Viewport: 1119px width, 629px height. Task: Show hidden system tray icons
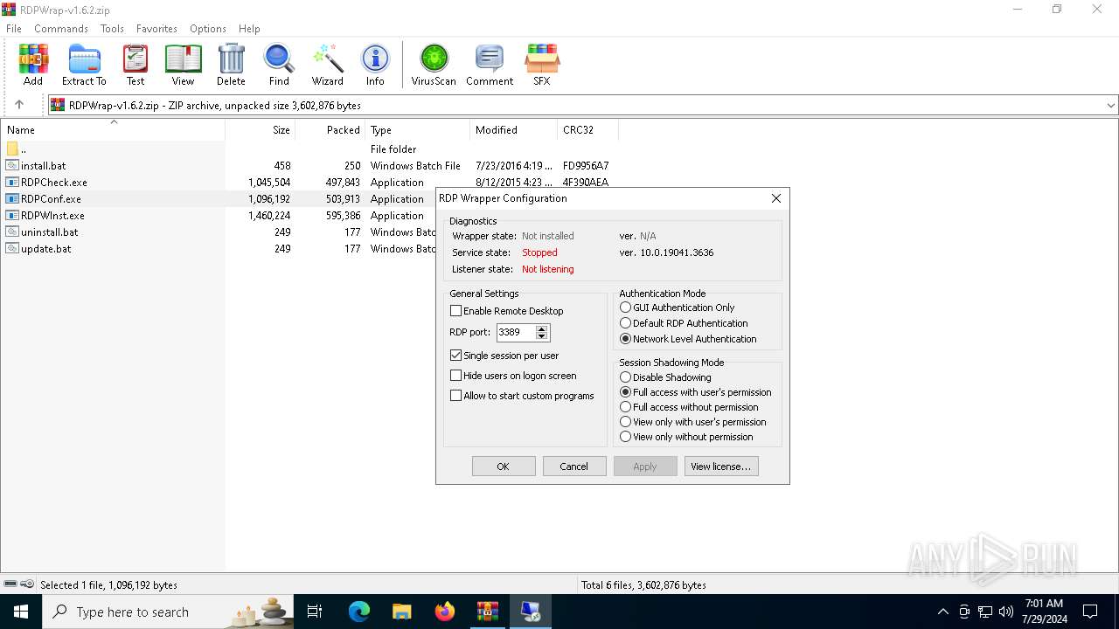pyautogui.click(x=942, y=612)
